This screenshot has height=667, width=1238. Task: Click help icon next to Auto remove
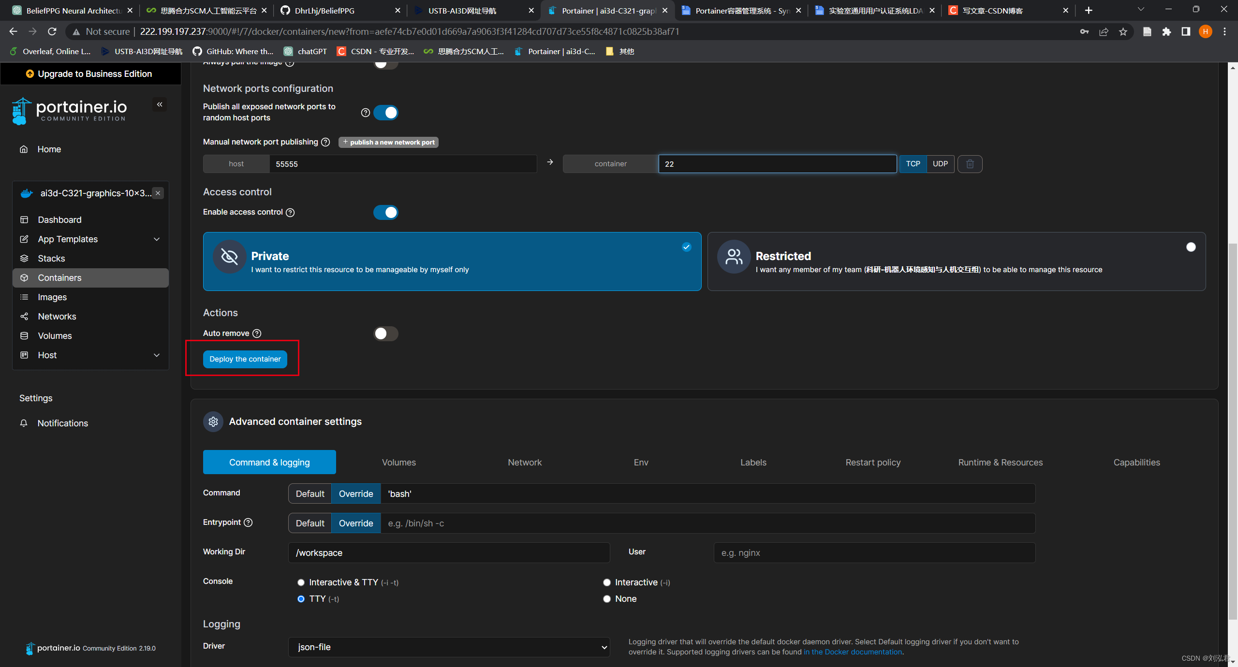point(257,333)
